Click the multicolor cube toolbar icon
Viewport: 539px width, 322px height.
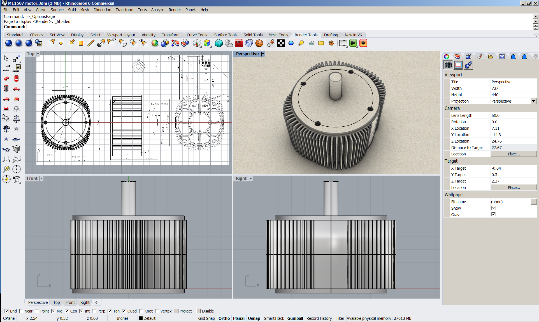pyautogui.click(x=207, y=43)
